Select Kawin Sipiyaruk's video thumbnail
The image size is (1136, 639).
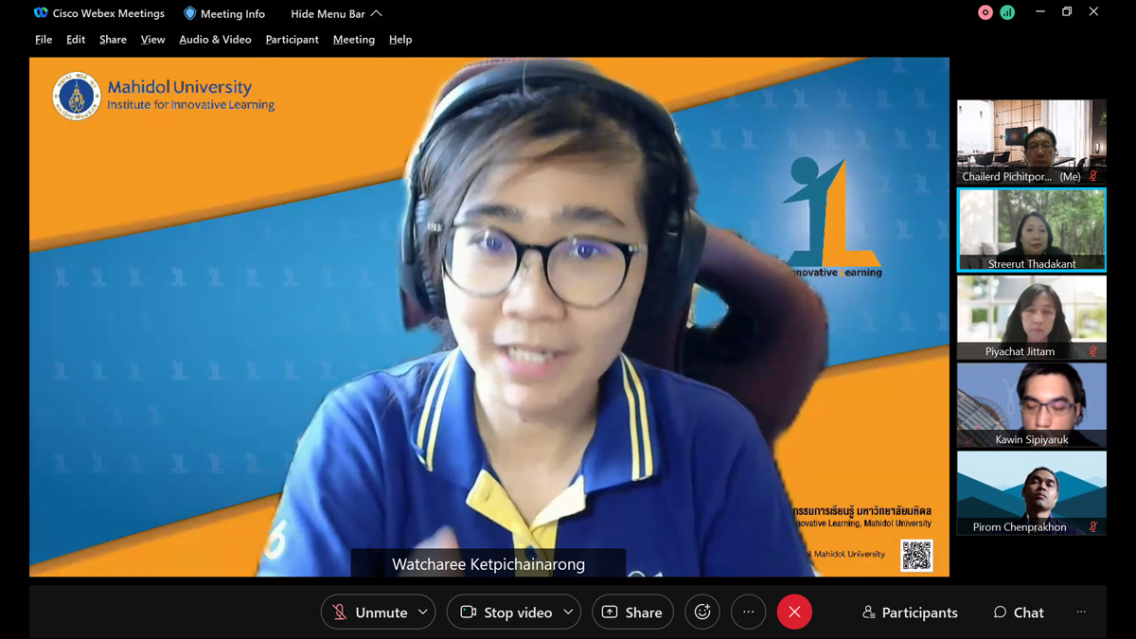click(1031, 405)
